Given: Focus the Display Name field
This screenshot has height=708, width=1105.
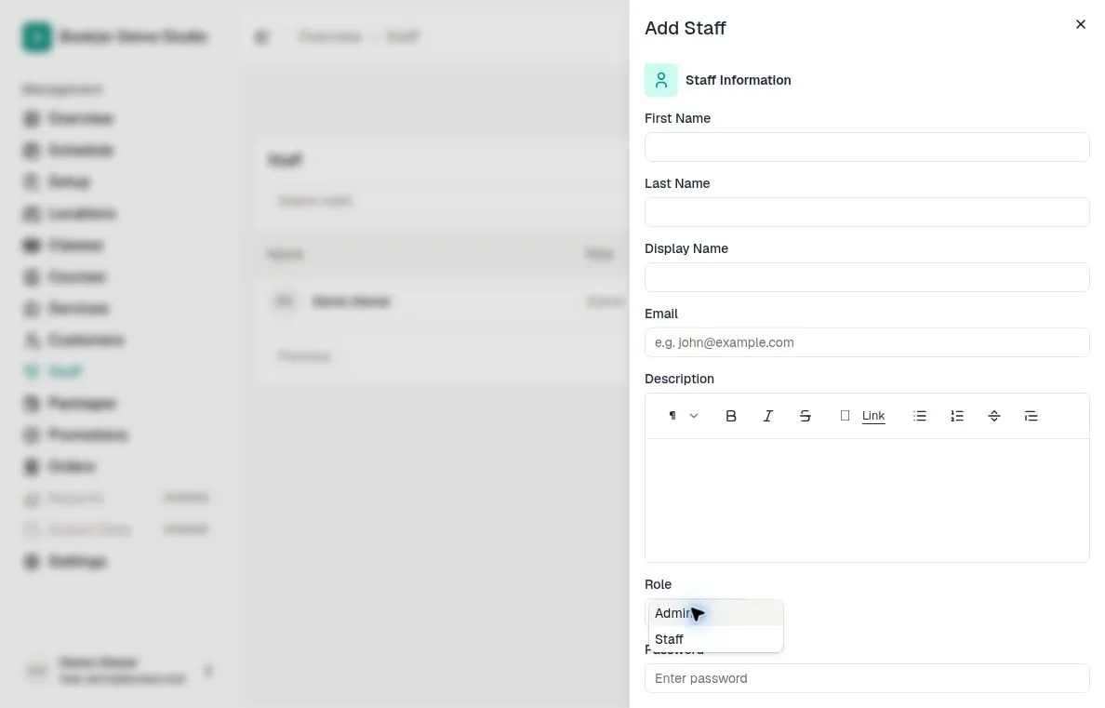Looking at the screenshot, I should 867,277.
